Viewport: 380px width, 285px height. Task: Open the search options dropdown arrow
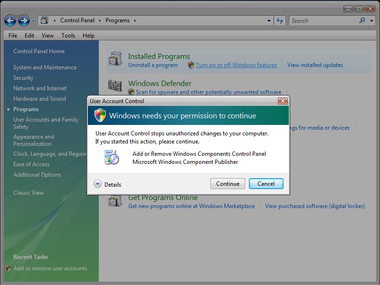point(371,21)
